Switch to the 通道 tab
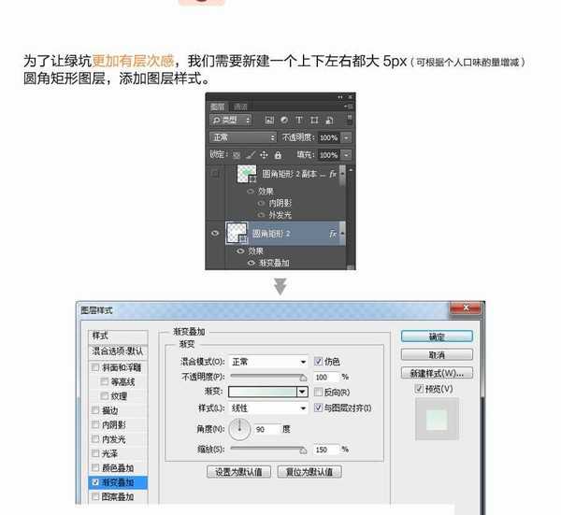561x515 pixels. tap(240, 107)
